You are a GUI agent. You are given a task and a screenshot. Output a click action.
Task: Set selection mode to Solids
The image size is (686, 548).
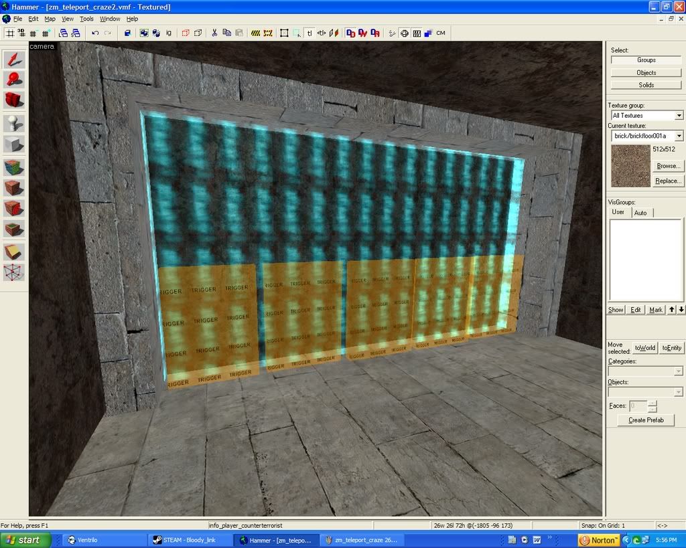646,85
